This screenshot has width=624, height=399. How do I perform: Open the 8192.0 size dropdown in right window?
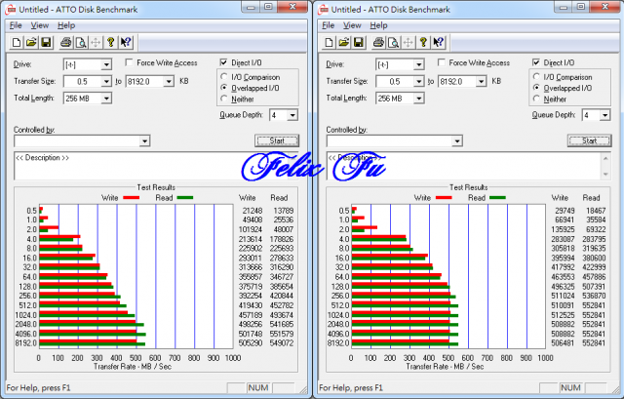[481, 82]
